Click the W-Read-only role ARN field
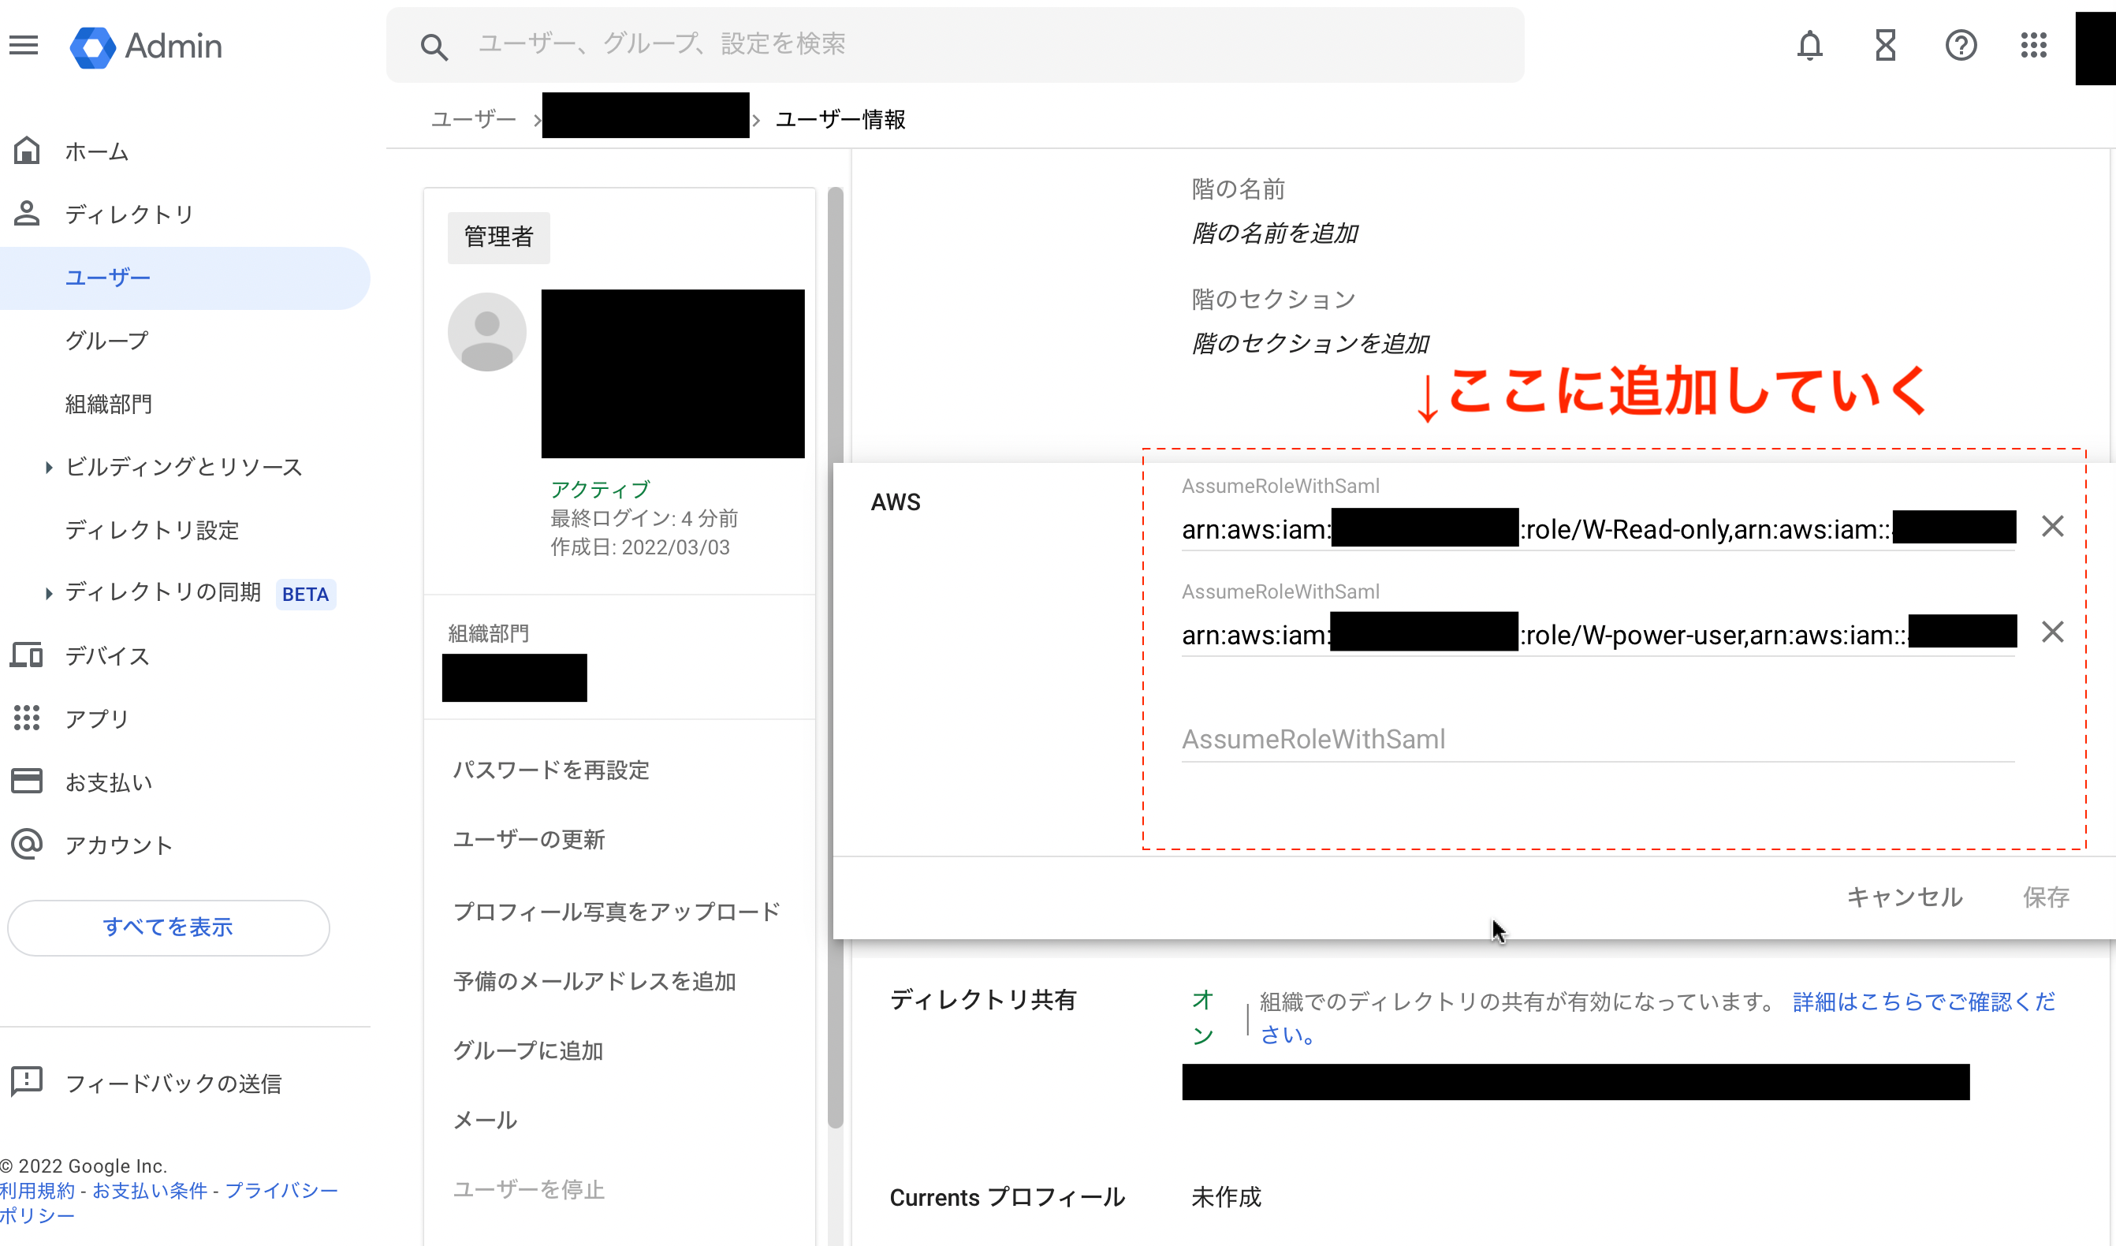 tap(1598, 529)
